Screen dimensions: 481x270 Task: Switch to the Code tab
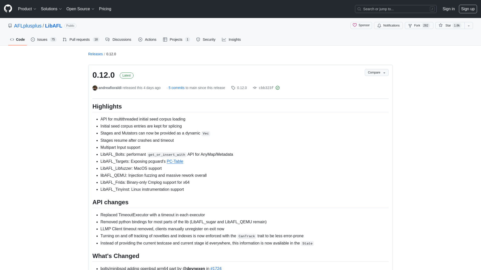click(x=18, y=39)
